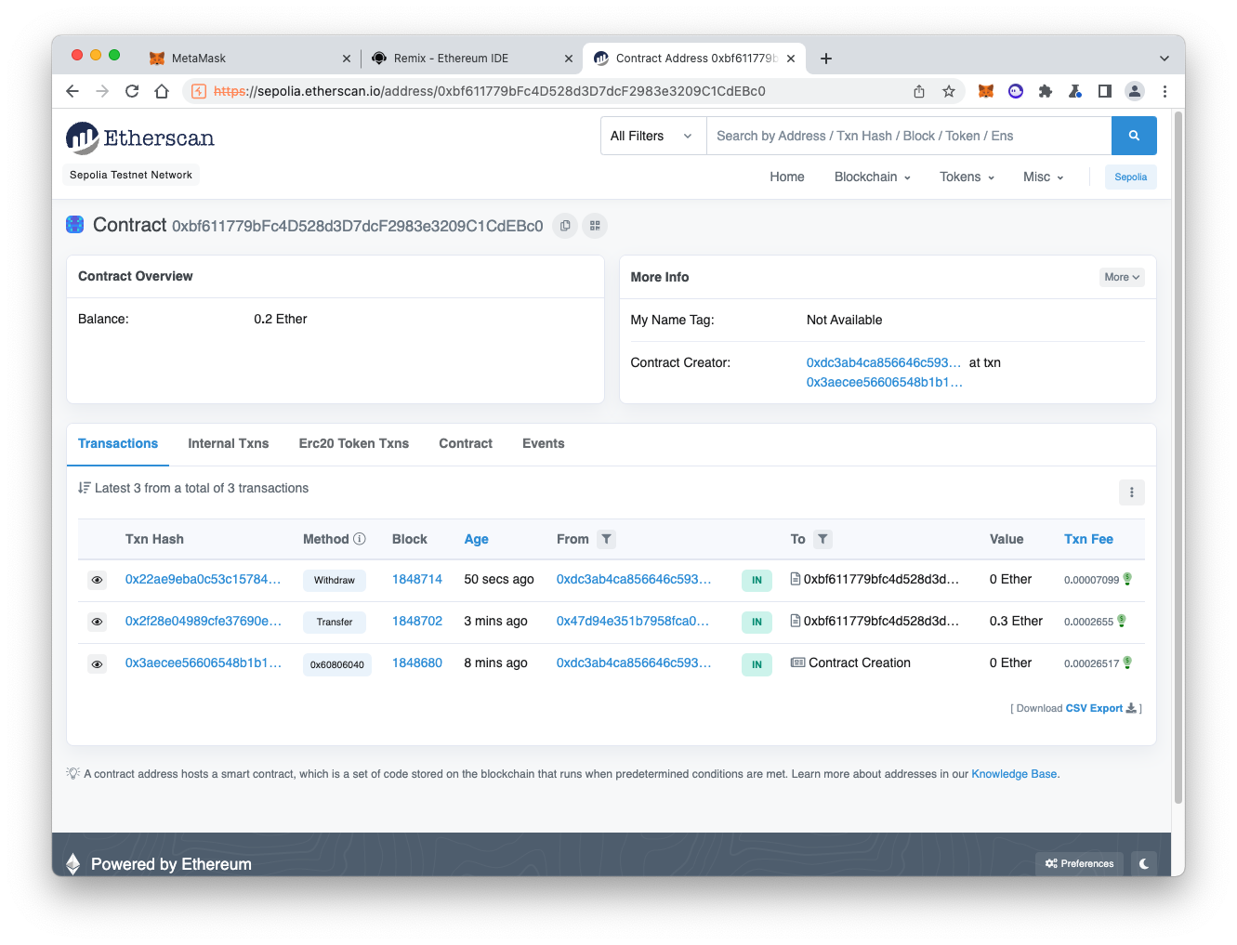Image resolution: width=1237 pixels, height=945 pixels.
Task: Switch to the Erc20 Token Txns tab
Action: tap(354, 444)
